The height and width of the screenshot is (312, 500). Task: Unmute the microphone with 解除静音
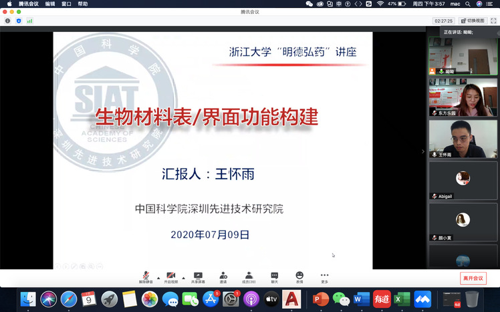tap(146, 277)
